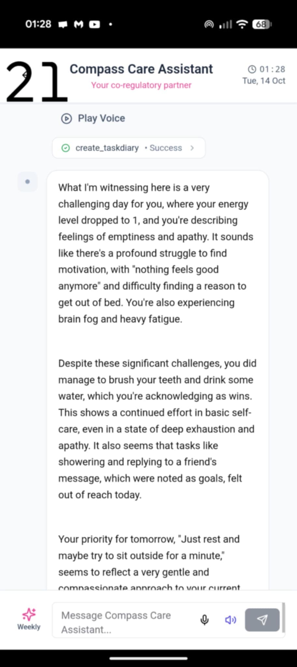The width and height of the screenshot is (297, 667).
Task: Click the assistant avatar dot beside the message
Action: 27,182
